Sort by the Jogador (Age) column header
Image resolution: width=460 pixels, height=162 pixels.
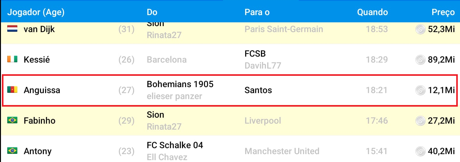click(36, 12)
